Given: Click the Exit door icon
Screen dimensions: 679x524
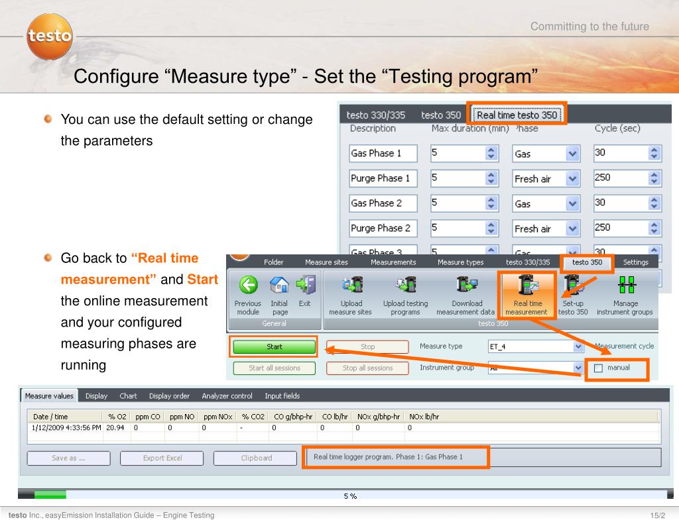Looking at the screenshot, I should pyautogui.click(x=306, y=285).
